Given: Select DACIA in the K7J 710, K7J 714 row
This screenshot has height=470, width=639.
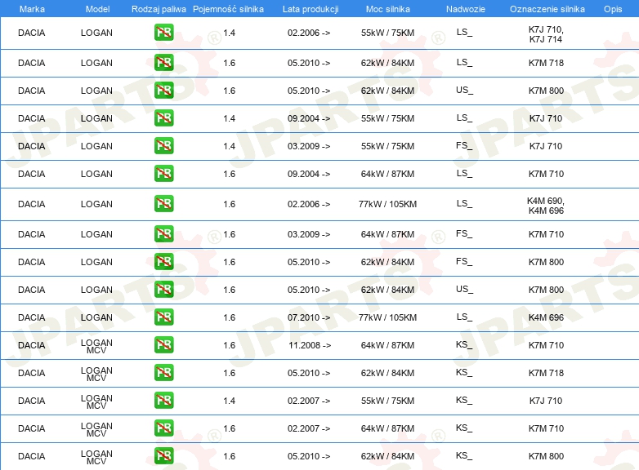Looking at the screenshot, I should (31, 33).
